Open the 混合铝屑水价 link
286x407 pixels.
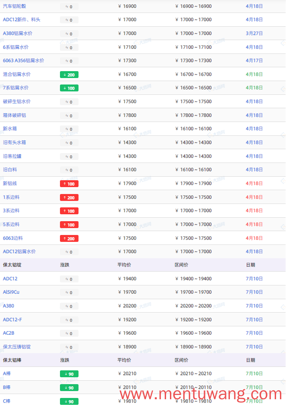click(17, 75)
